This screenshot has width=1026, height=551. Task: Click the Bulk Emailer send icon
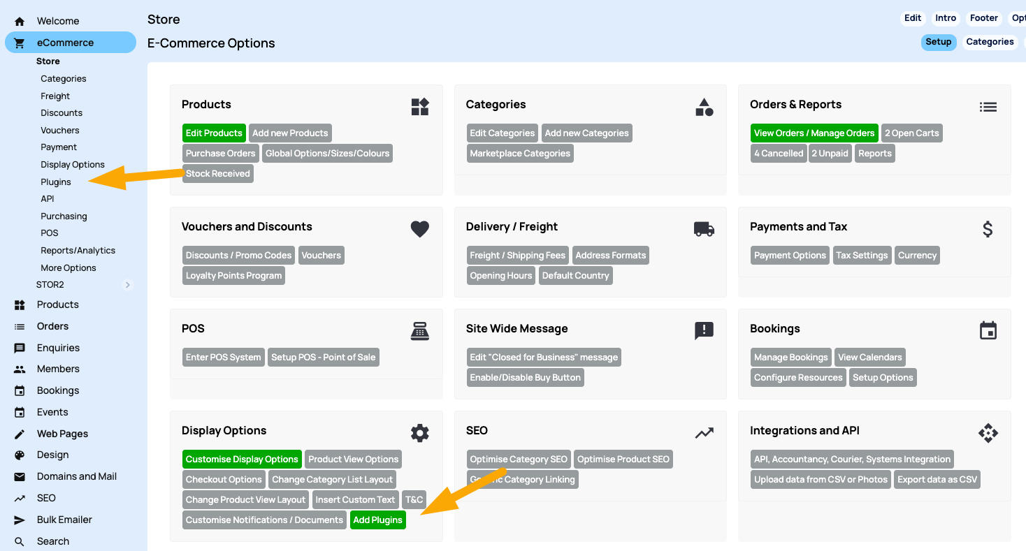tap(20, 520)
